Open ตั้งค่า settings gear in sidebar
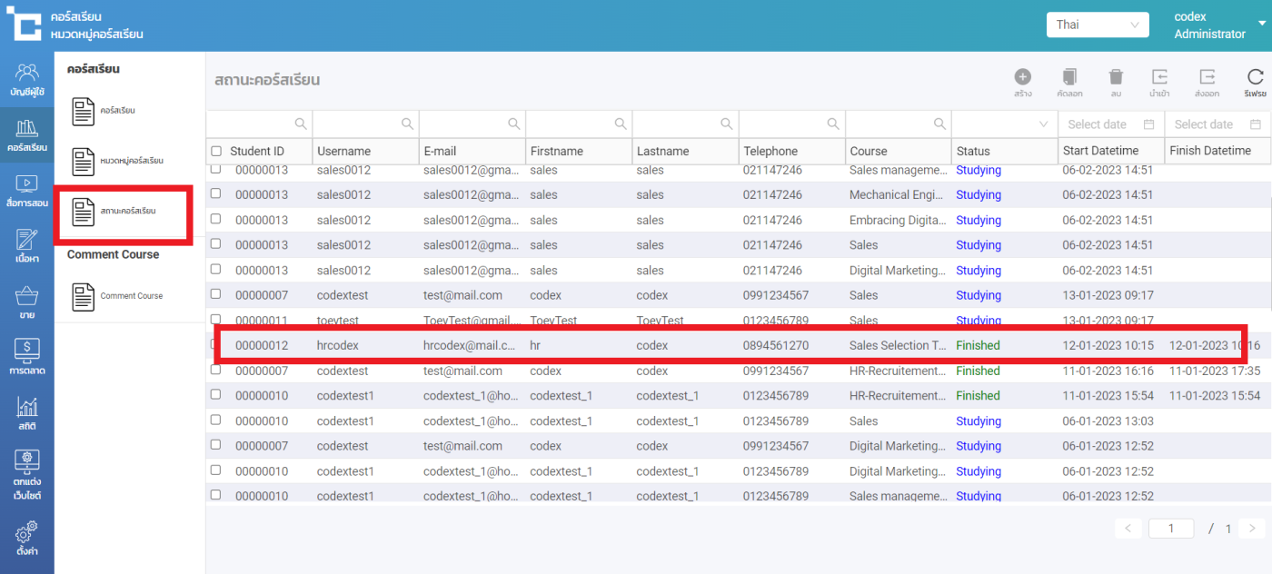 pos(27,538)
